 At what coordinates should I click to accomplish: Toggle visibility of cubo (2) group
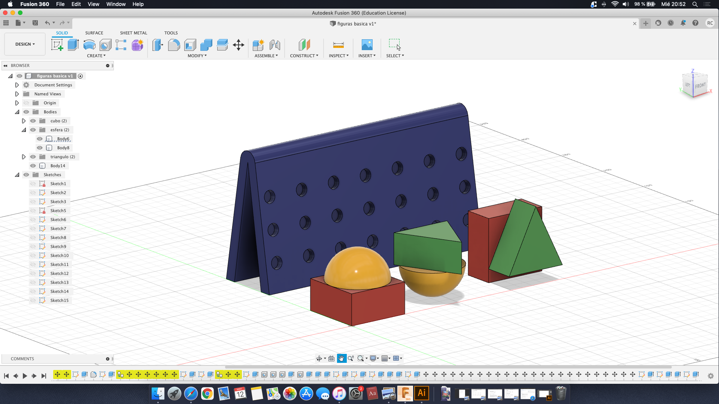[x=33, y=120]
